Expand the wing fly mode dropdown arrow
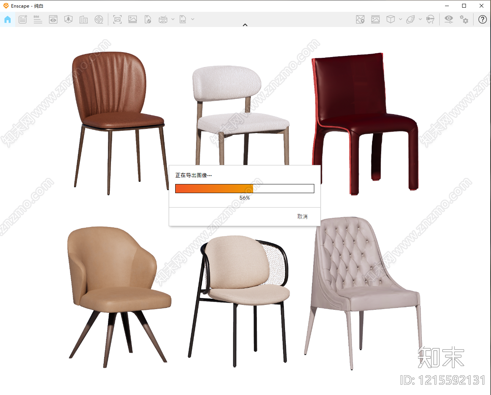The width and height of the screenshot is (491, 395). coord(420,19)
